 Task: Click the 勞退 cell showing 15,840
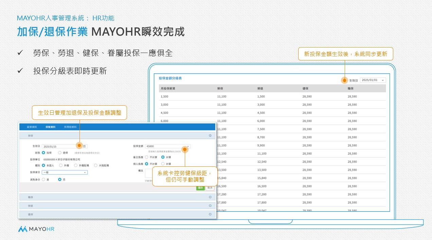point(262,178)
